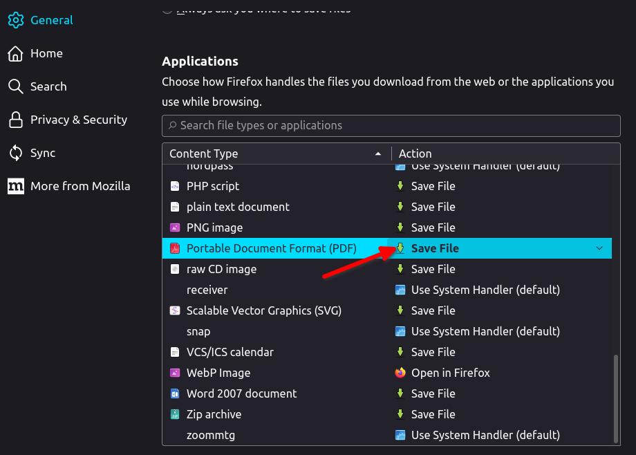The width and height of the screenshot is (636, 455).
Task: Open the General settings gear icon
Action: 16,20
